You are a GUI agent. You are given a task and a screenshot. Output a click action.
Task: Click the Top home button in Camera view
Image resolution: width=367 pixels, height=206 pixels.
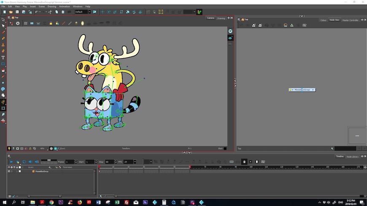point(15,18)
